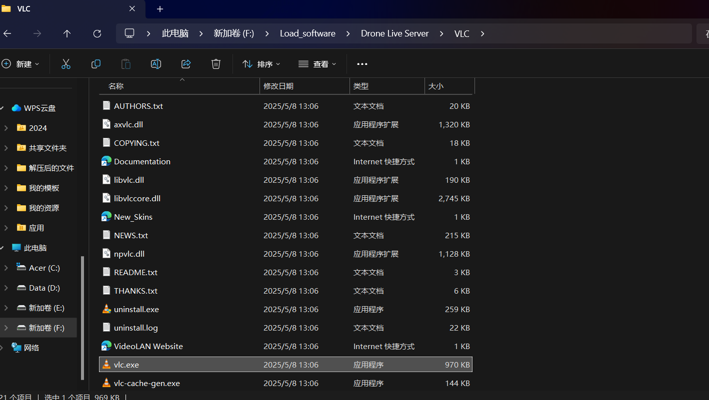The image size is (709, 400).
Task: Click the chevron after Drone Live Server
Action: click(441, 33)
